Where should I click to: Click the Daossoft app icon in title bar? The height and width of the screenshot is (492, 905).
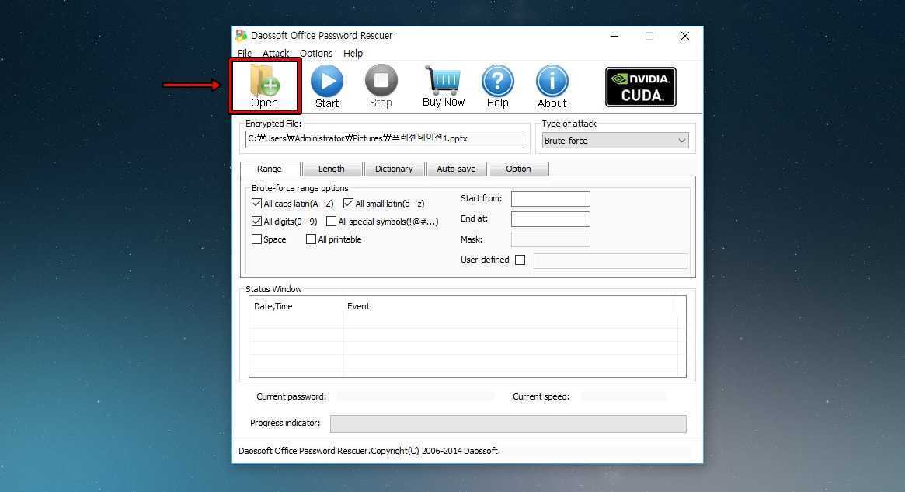(x=242, y=36)
